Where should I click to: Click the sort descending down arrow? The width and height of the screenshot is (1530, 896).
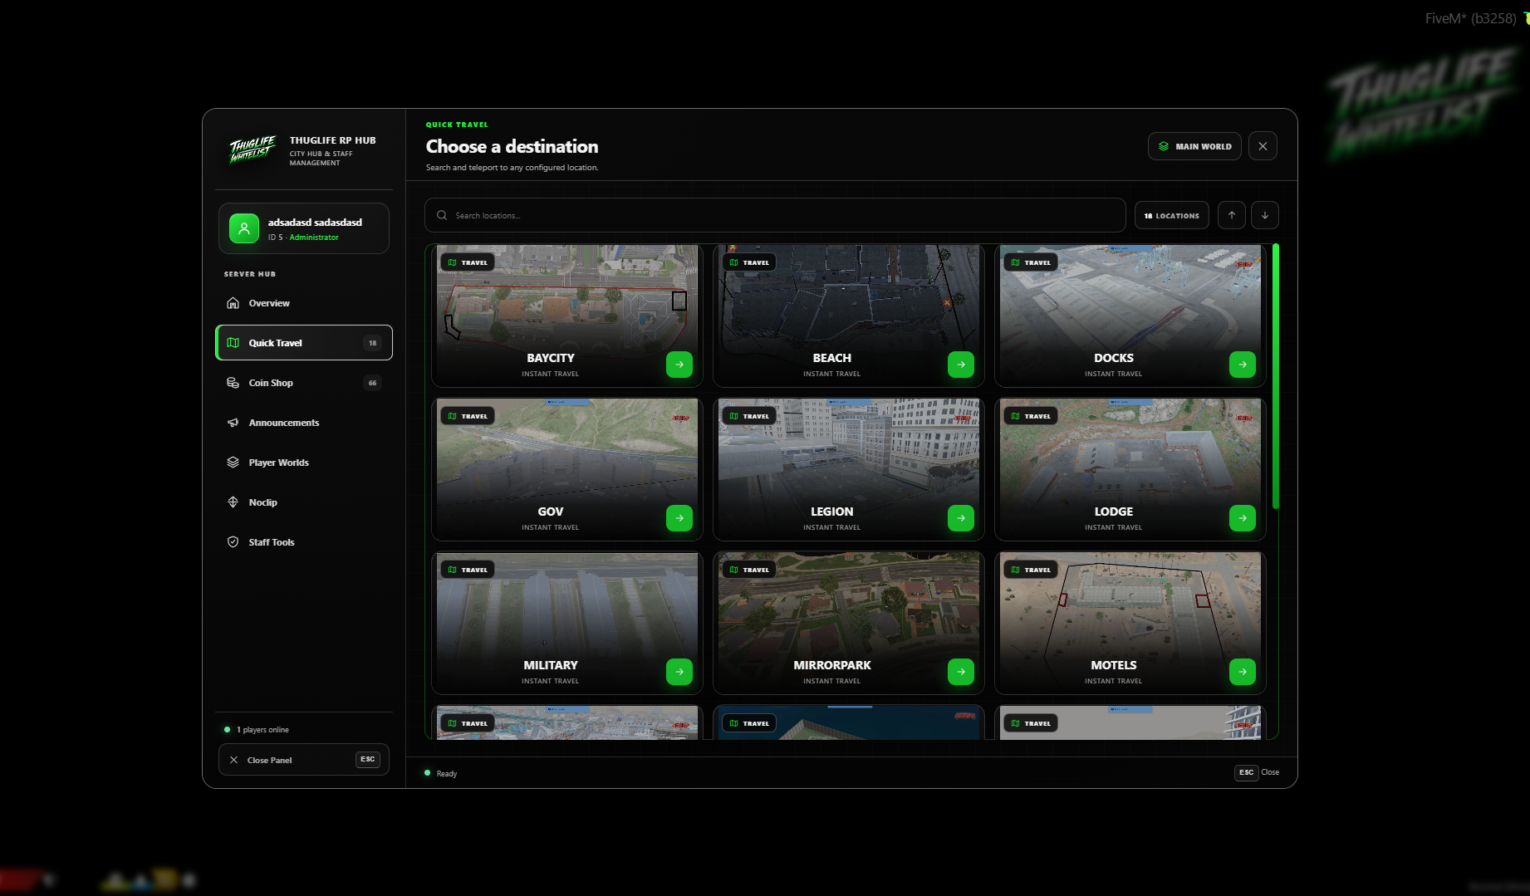click(x=1264, y=215)
